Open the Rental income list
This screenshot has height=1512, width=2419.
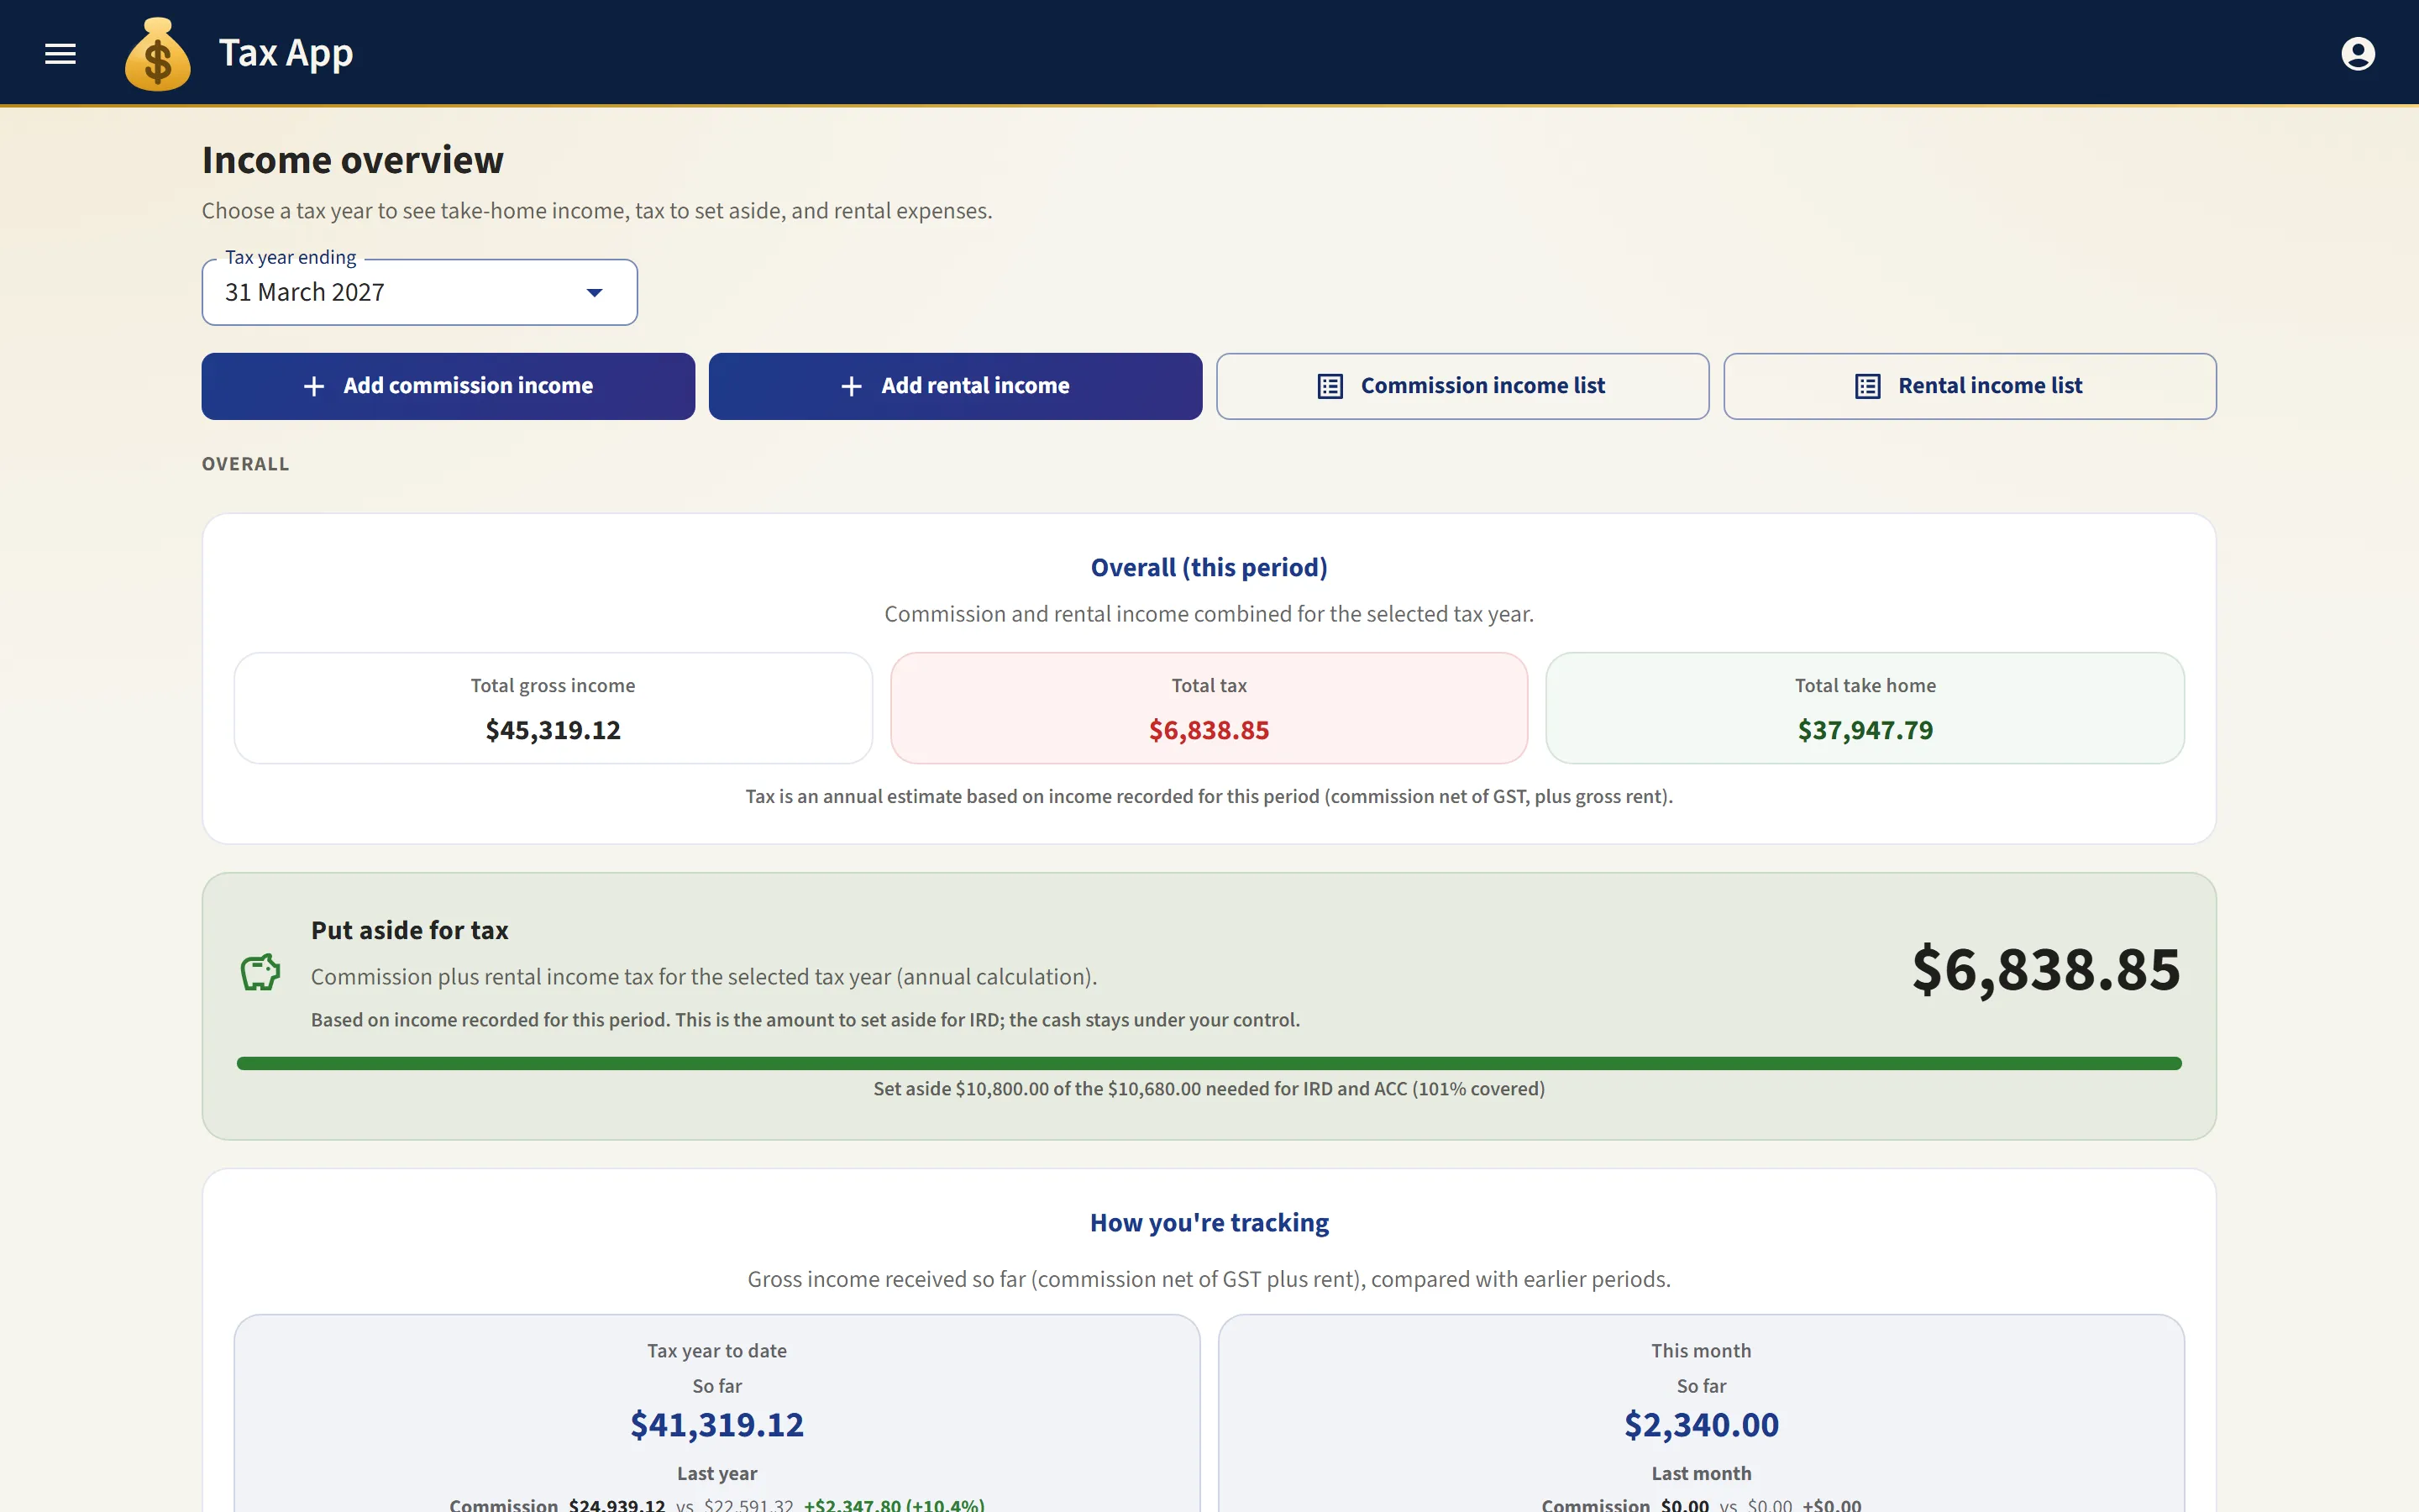(x=1969, y=386)
